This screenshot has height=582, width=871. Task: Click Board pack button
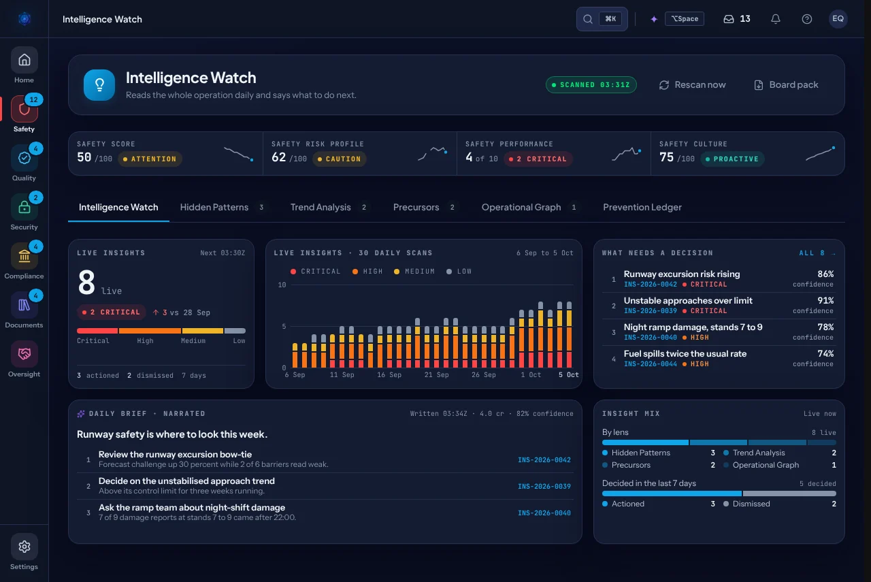(786, 85)
